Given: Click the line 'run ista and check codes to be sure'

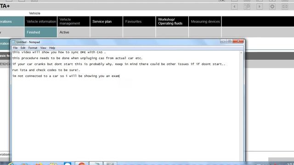Looking at the screenshot, I should (46, 70).
